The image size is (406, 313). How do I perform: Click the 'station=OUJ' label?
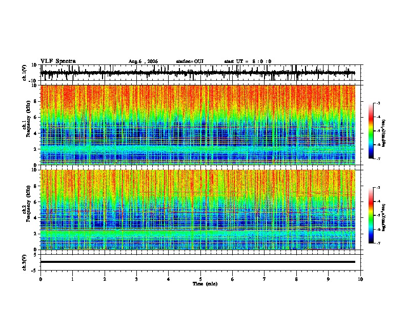click(x=190, y=61)
